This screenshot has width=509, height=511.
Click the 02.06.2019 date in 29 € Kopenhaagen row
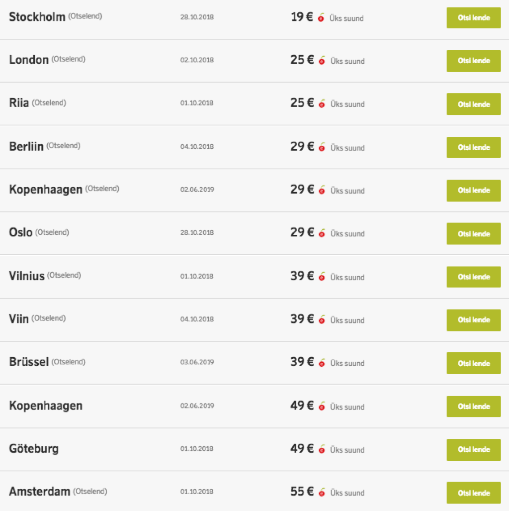pos(197,190)
